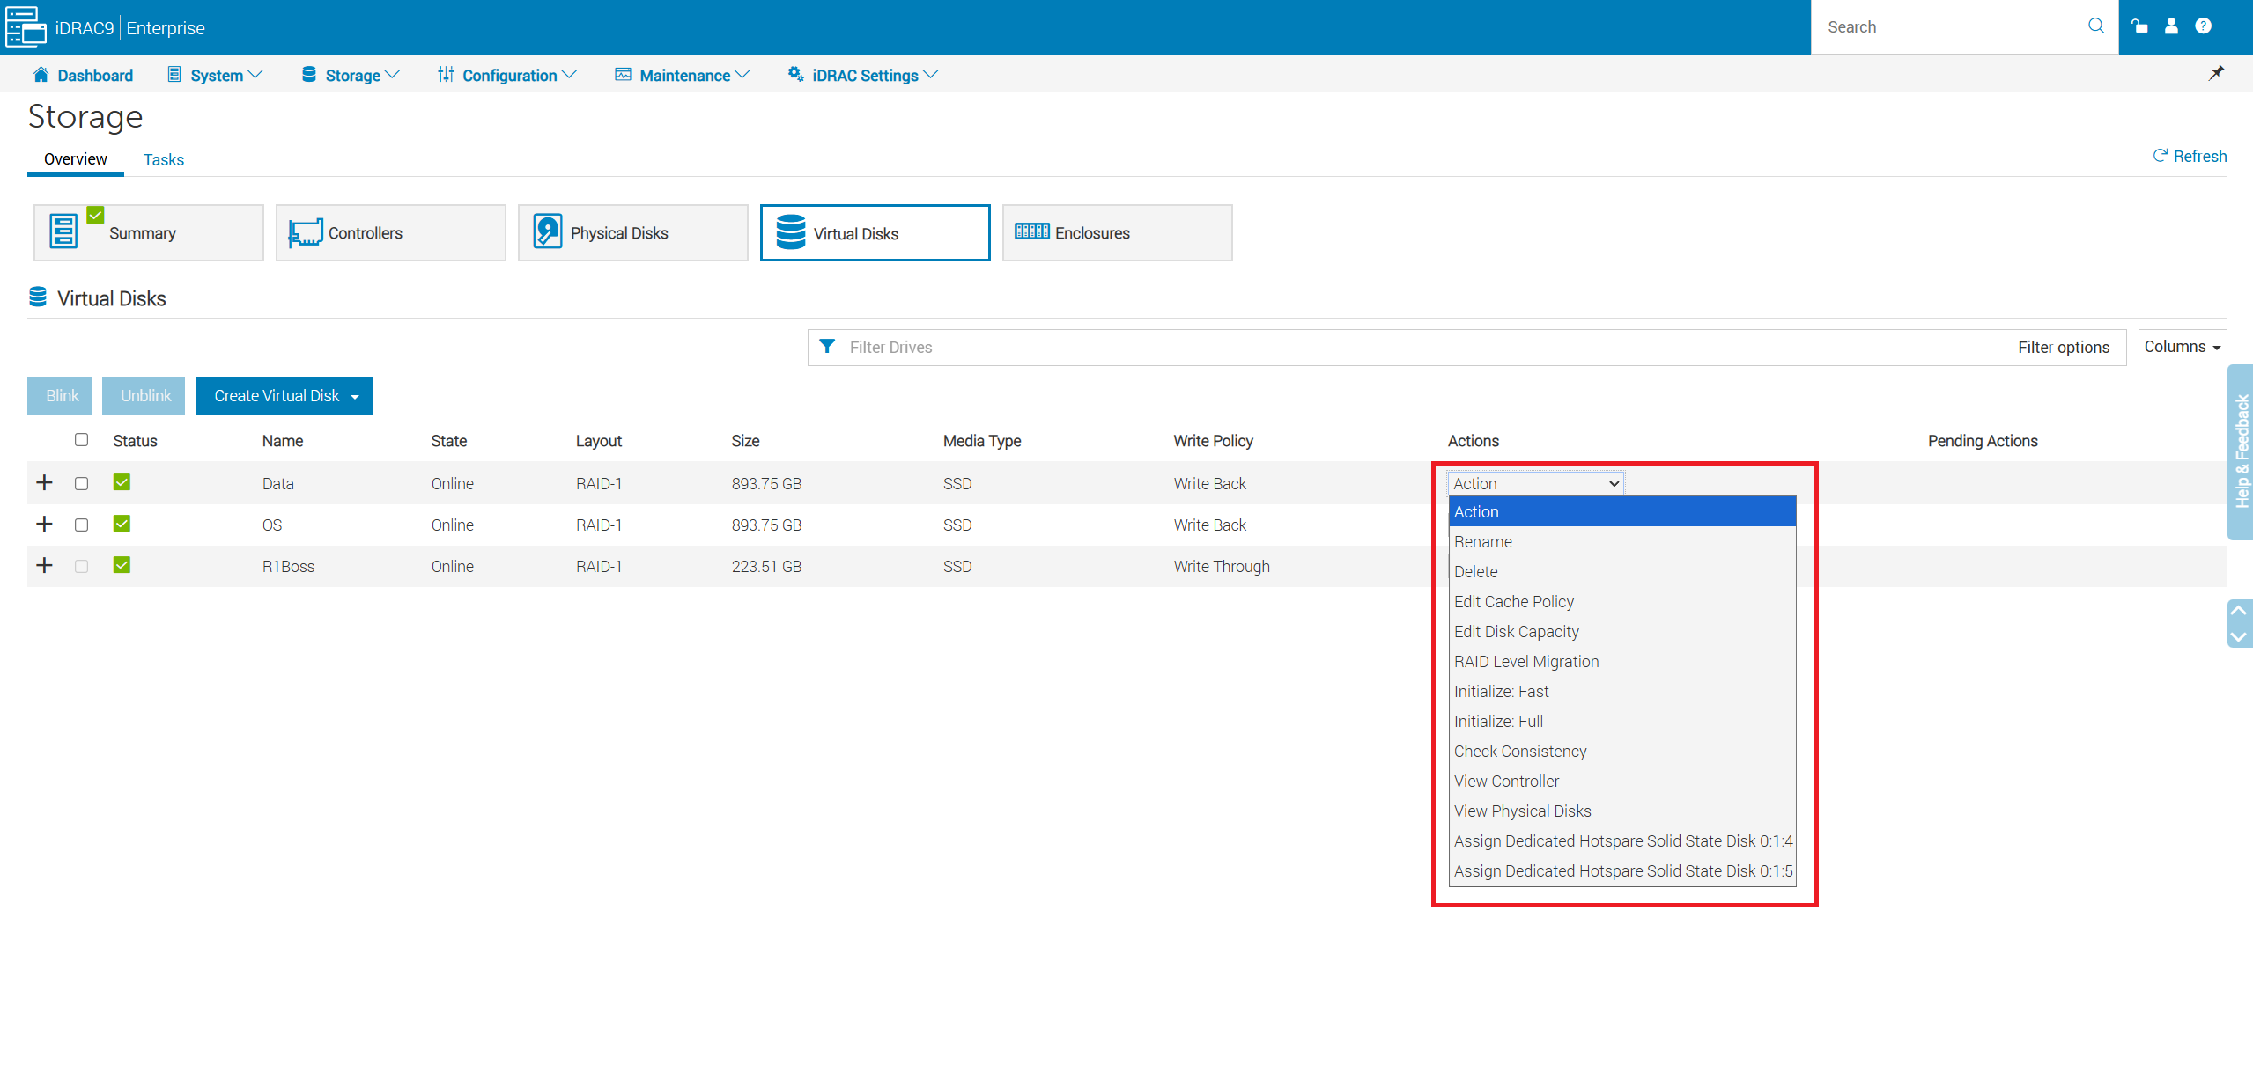
Task: Toggle the select-all checkbox in the table header
Action: click(x=81, y=439)
